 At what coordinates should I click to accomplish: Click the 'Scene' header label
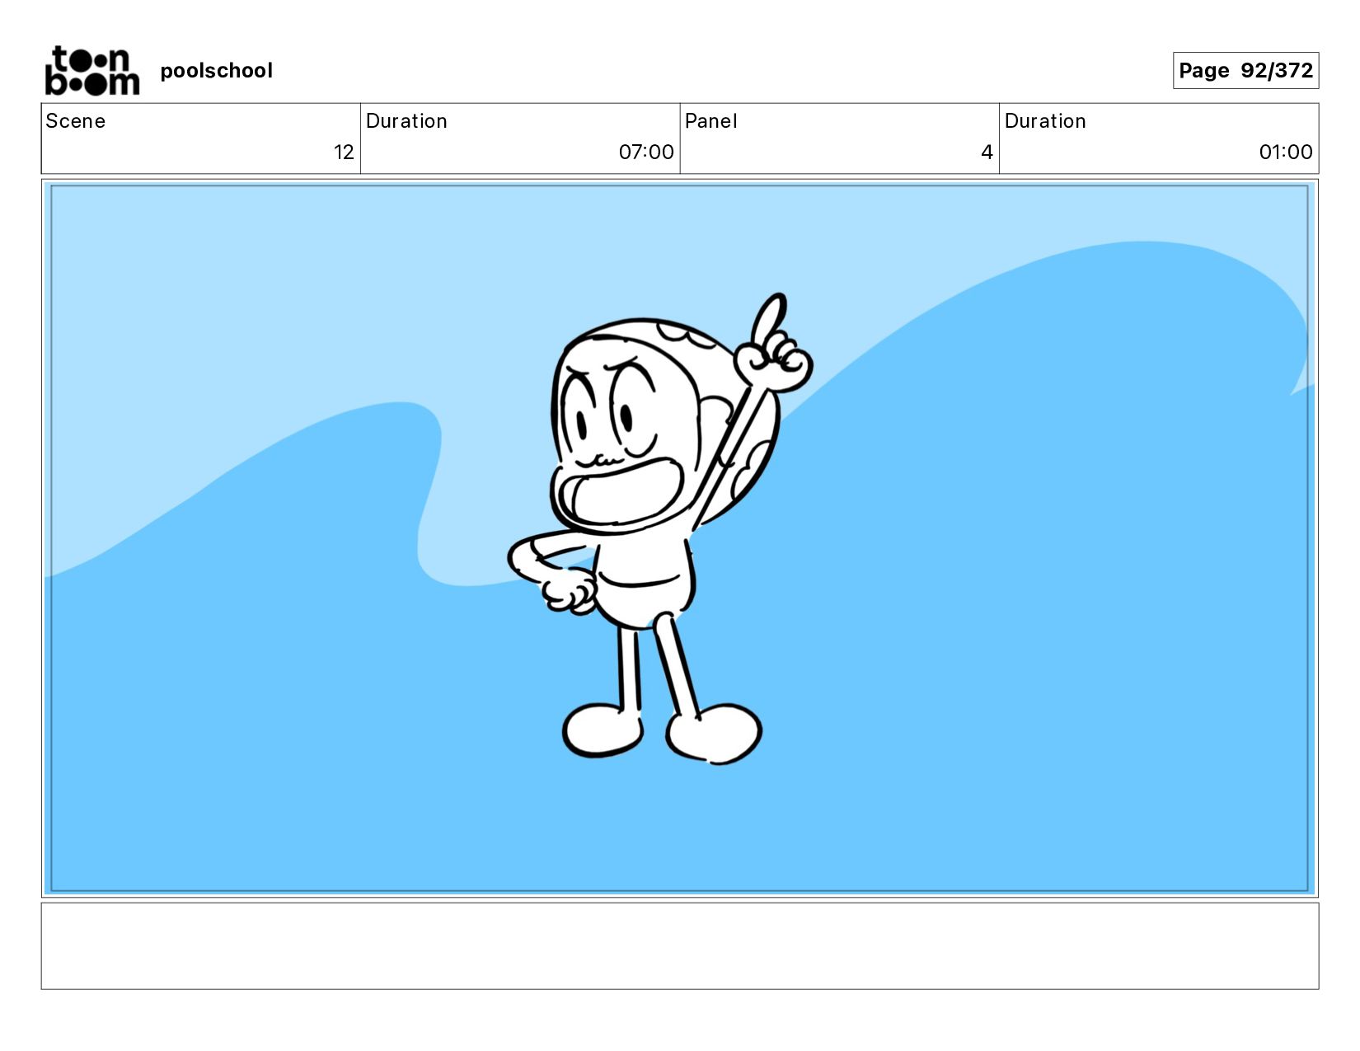click(76, 121)
